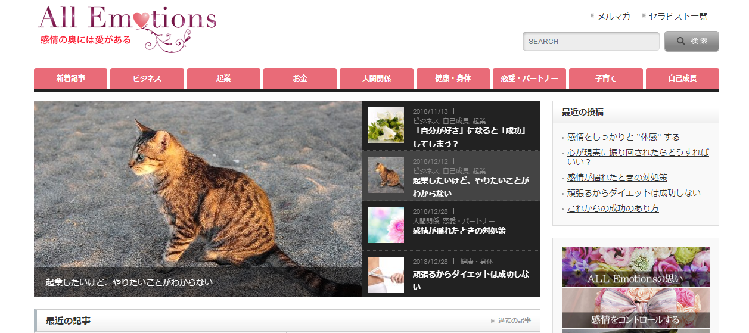
Task: Focus the SEARCH input field
Action: coord(591,42)
